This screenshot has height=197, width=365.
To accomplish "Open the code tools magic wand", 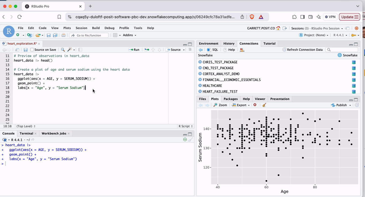I will coord(70,50).
